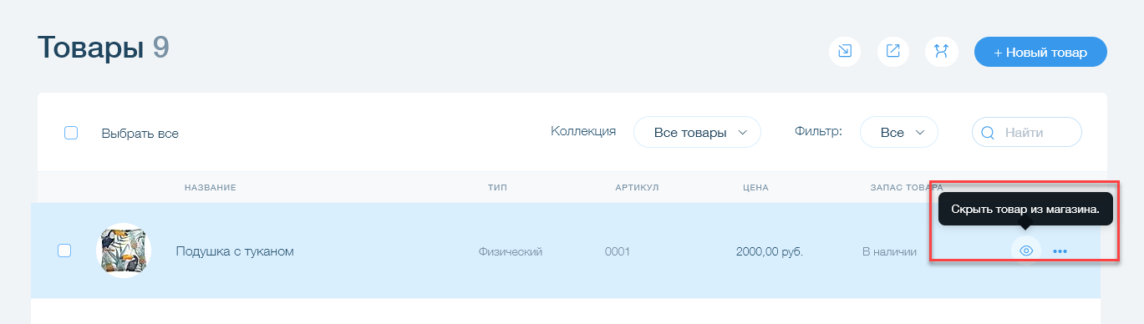Image resolution: width=1144 pixels, height=324 pixels.
Task: Sort by the Название column header
Action: (211, 188)
